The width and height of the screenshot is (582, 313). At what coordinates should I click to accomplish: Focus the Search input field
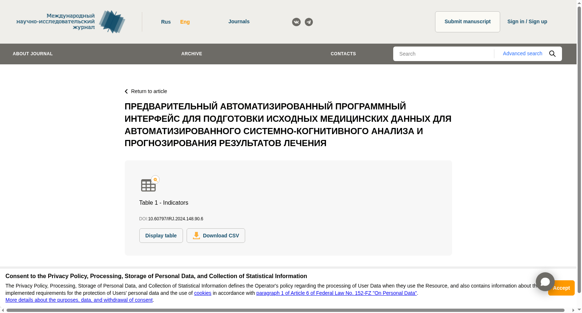coord(444,54)
